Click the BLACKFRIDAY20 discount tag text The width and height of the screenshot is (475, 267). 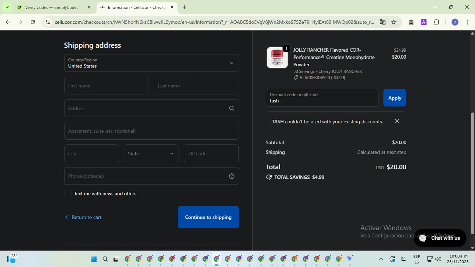pos(322,78)
